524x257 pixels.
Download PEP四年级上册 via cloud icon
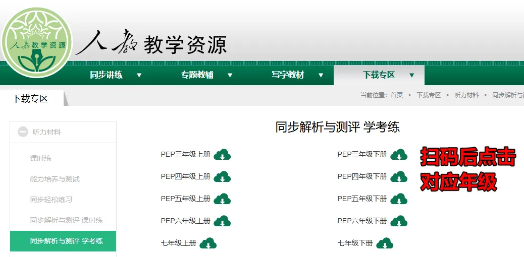pos(222,176)
